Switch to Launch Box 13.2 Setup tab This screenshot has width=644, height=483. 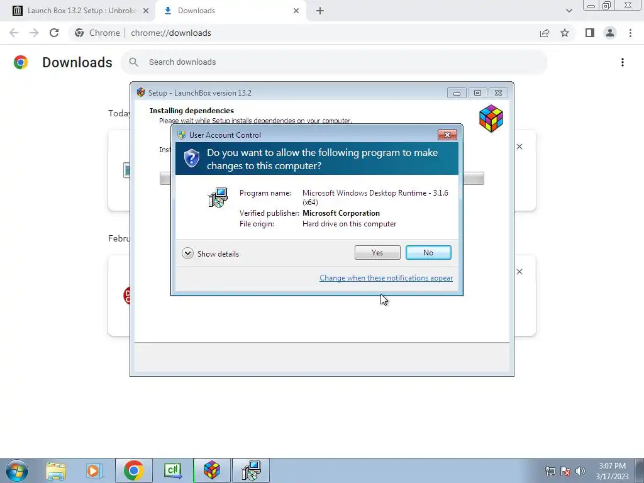[82, 11]
